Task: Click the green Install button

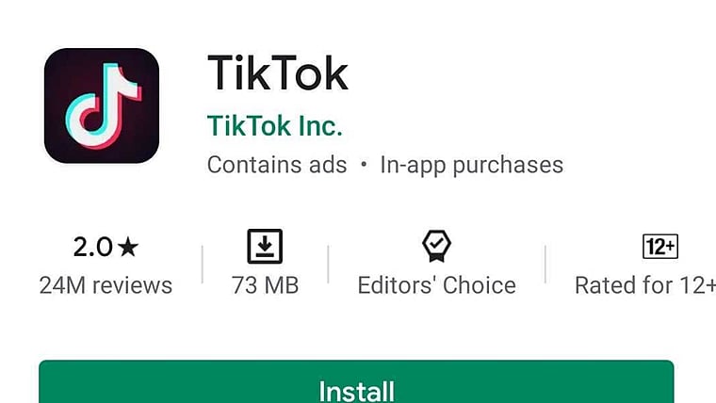Action: pos(356,381)
